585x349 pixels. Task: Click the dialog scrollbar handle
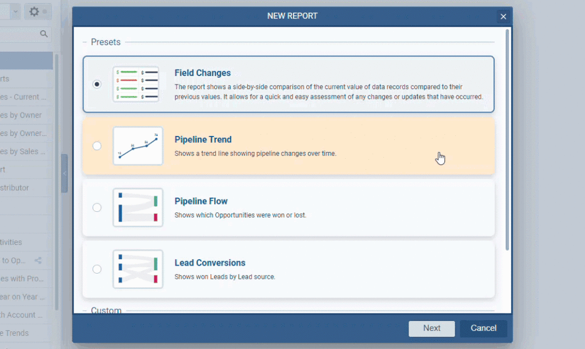pyautogui.click(x=506, y=143)
